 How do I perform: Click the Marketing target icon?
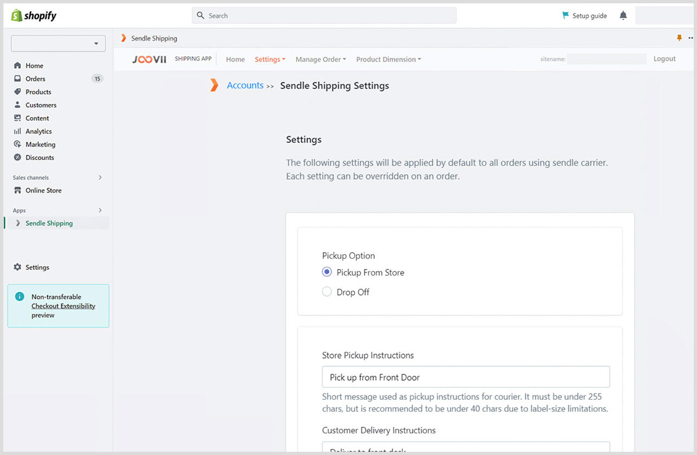(17, 144)
